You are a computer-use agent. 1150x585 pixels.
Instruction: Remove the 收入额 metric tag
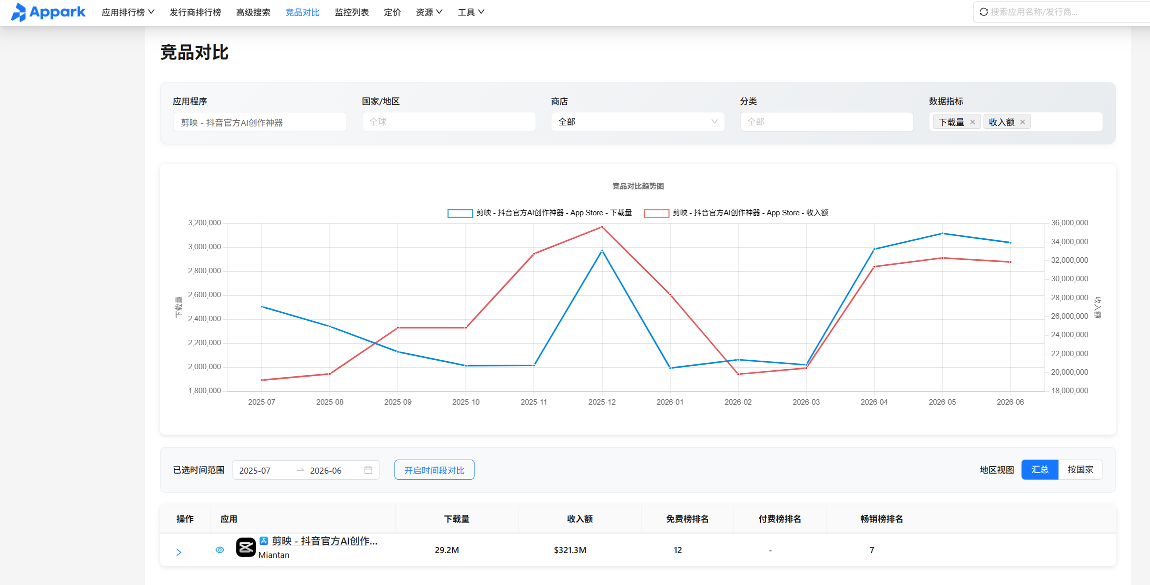pos(1022,122)
